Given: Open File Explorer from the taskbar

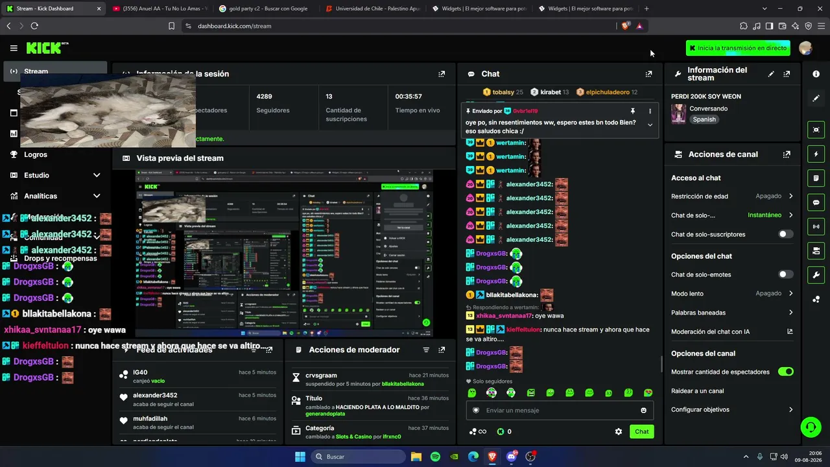Looking at the screenshot, I should point(416,457).
